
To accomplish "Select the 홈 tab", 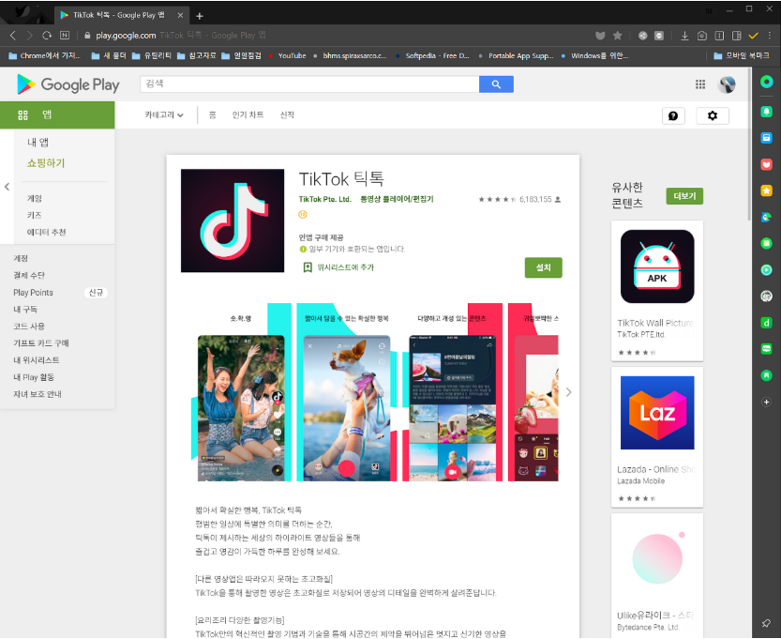I will tap(212, 115).
